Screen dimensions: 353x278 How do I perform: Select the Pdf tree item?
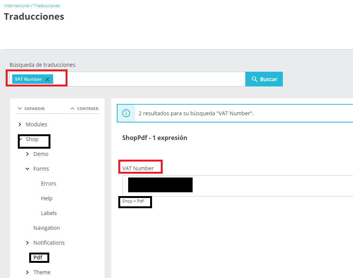click(38, 258)
